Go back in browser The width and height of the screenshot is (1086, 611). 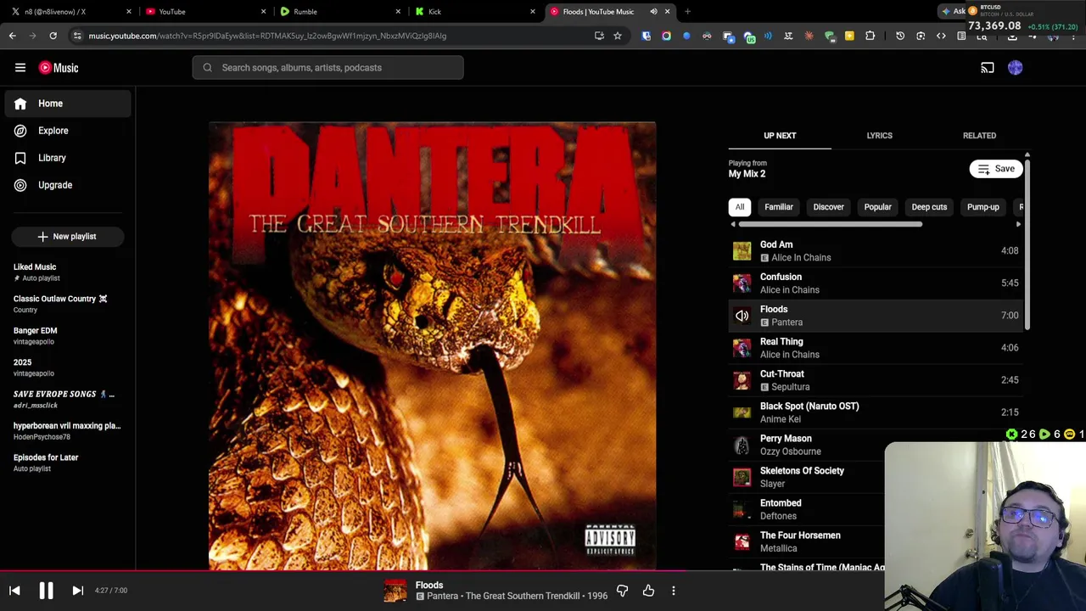point(12,36)
